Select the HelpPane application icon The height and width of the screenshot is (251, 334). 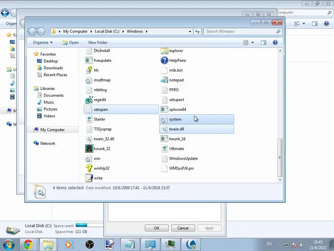point(164,60)
